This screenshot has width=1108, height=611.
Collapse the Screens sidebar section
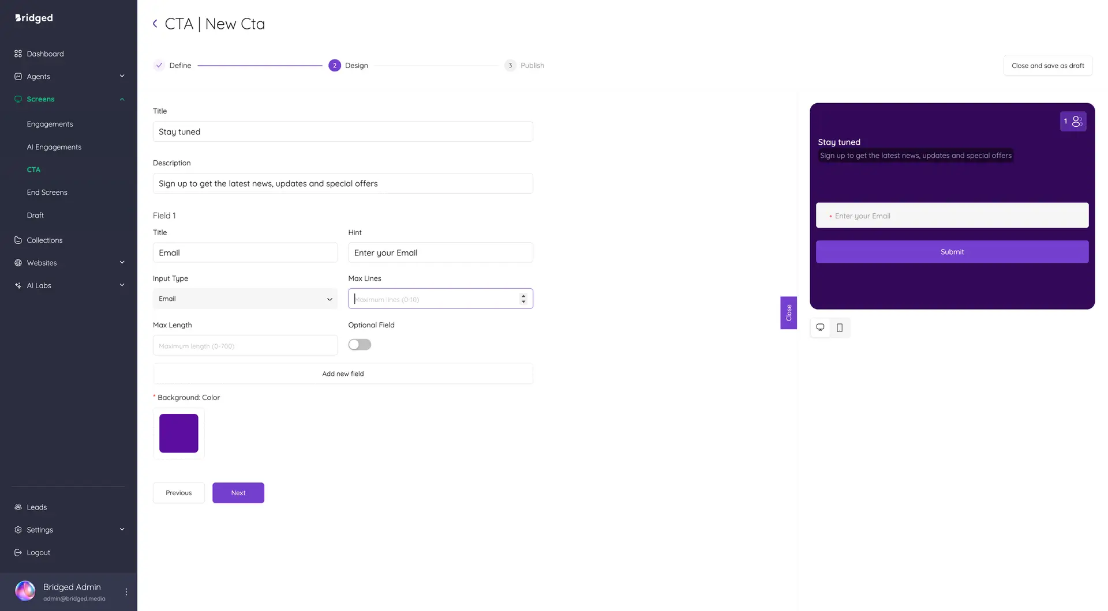[122, 99]
